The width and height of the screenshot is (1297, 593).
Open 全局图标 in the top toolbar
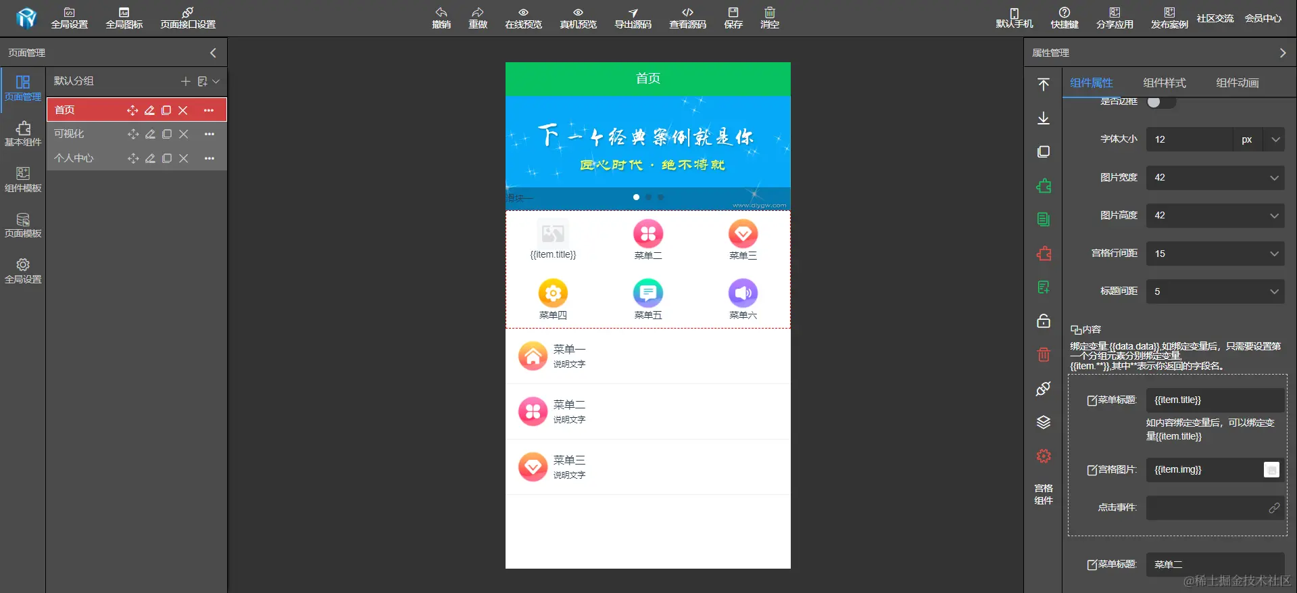[124, 18]
